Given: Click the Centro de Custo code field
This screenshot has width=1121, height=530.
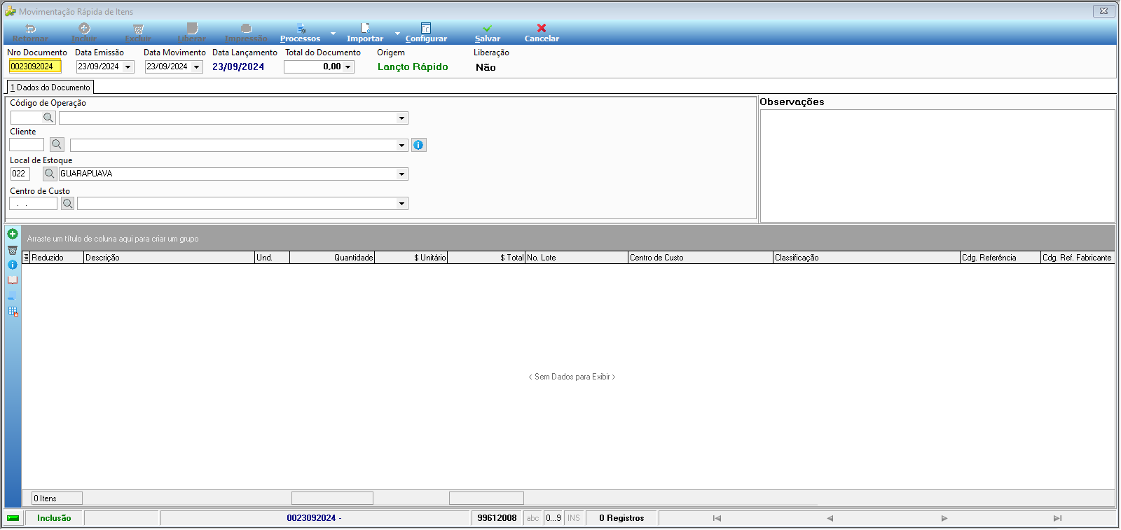Looking at the screenshot, I should point(34,204).
